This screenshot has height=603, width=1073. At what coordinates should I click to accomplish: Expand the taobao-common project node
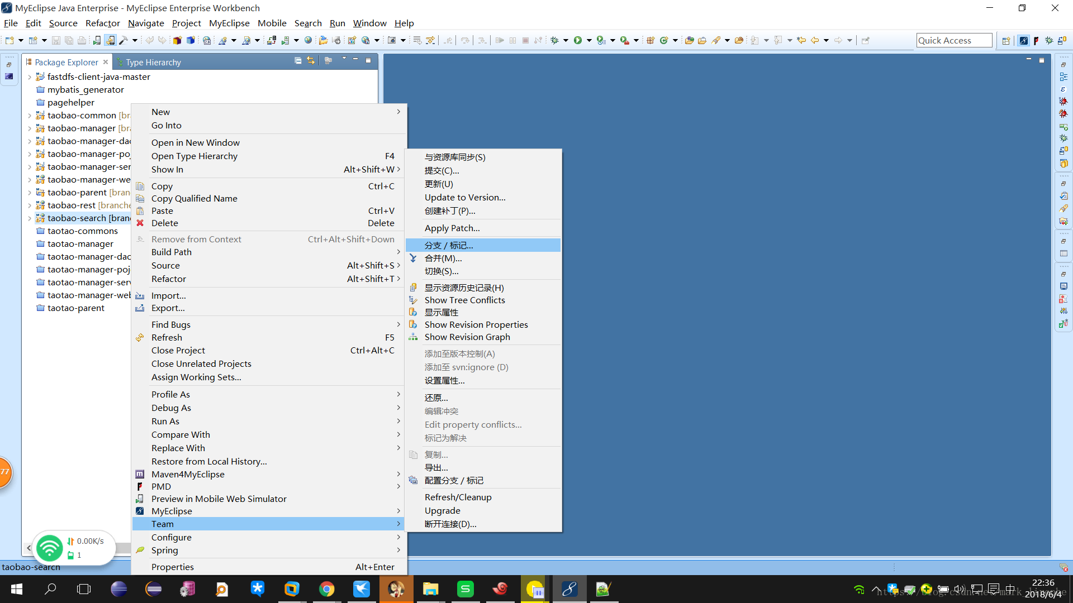(30, 116)
